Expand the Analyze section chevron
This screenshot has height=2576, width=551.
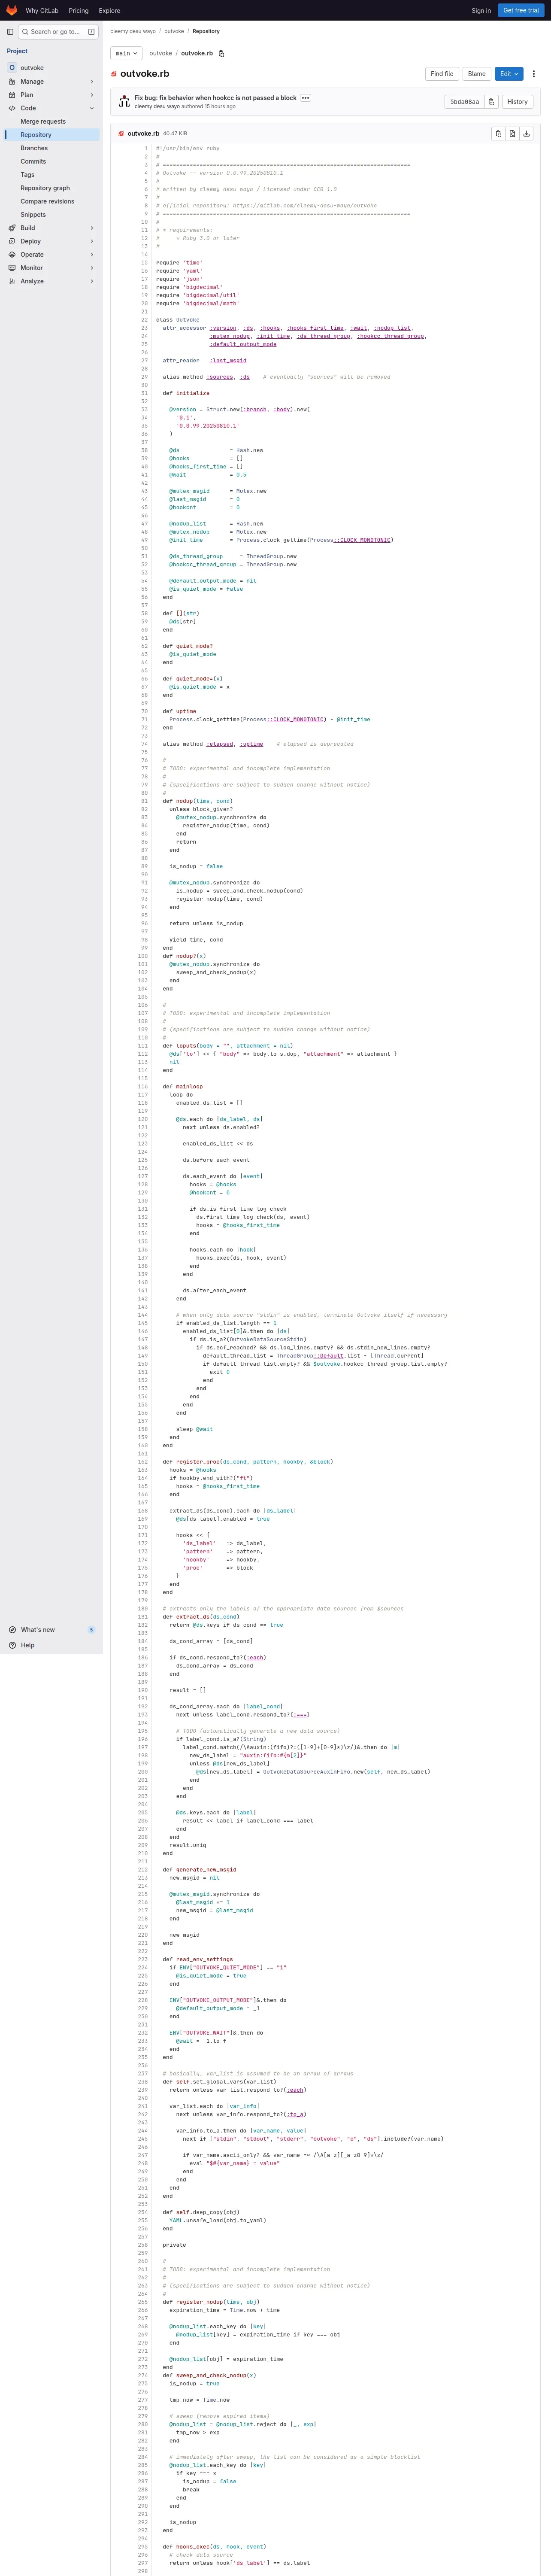click(x=92, y=281)
